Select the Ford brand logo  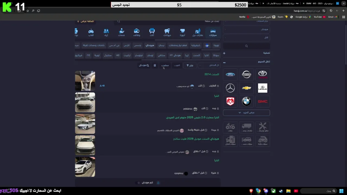pyautogui.click(x=230, y=74)
